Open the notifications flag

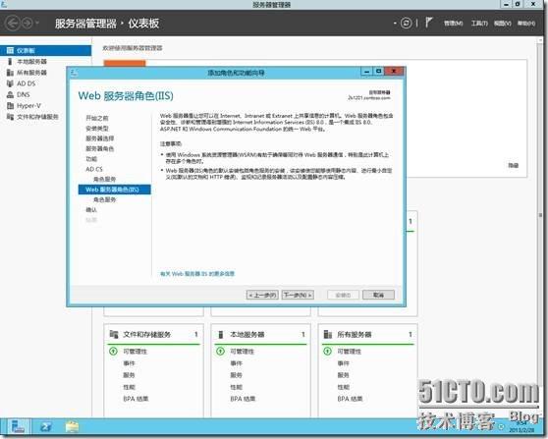click(428, 23)
